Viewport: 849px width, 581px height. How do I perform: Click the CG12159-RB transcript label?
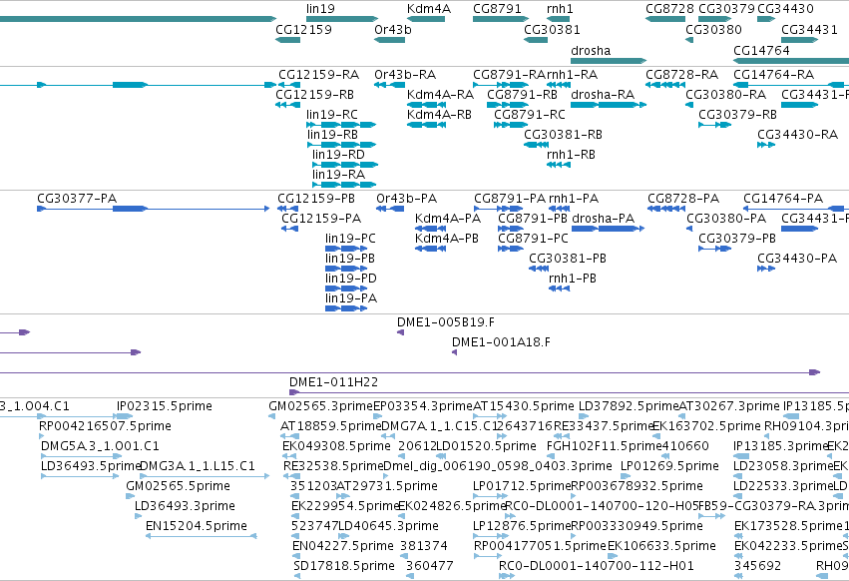[x=314, y=94]
